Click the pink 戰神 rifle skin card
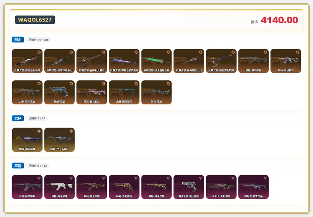The image size is (313, 217). (x=92, y=92)
